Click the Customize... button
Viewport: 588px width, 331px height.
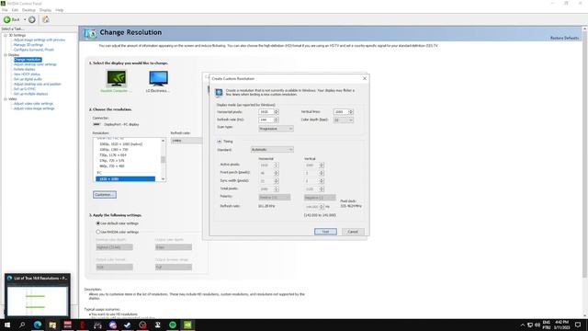click(x=105, y=195)
